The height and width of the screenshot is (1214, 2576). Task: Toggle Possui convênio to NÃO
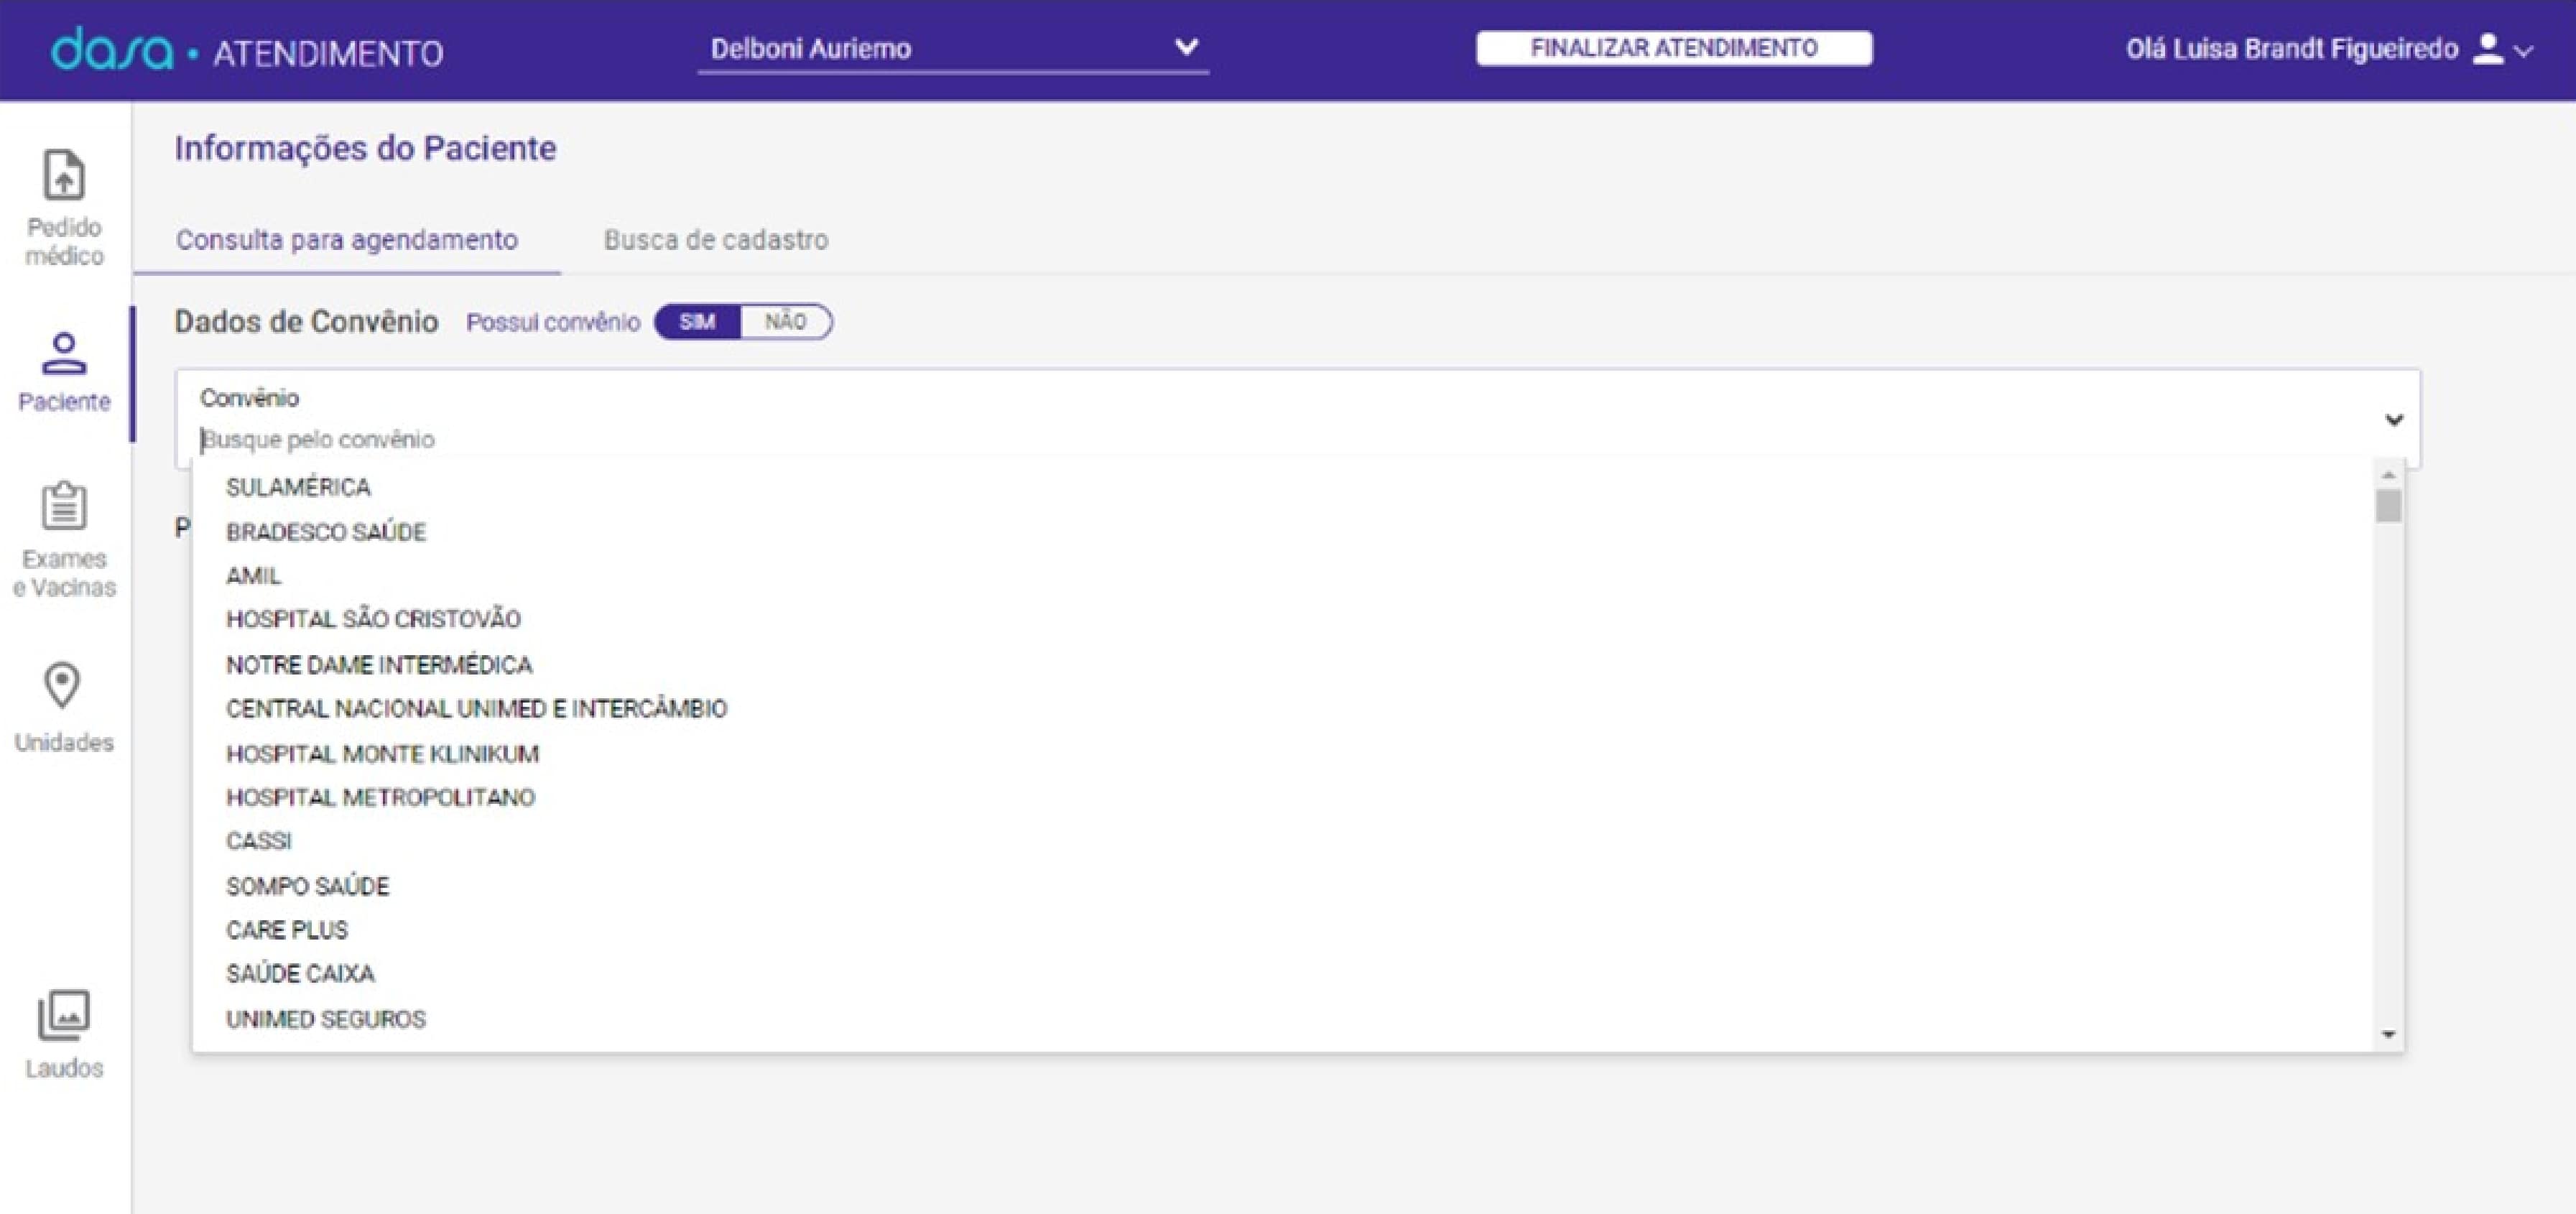tap(786, 322)
